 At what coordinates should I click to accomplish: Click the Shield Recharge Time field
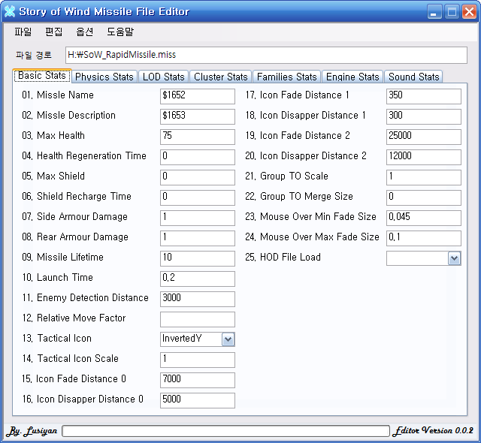pos(198,197)
